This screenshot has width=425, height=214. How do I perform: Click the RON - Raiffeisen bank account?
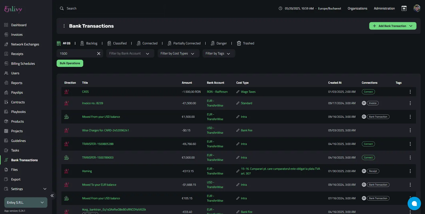tap(217, 92)
